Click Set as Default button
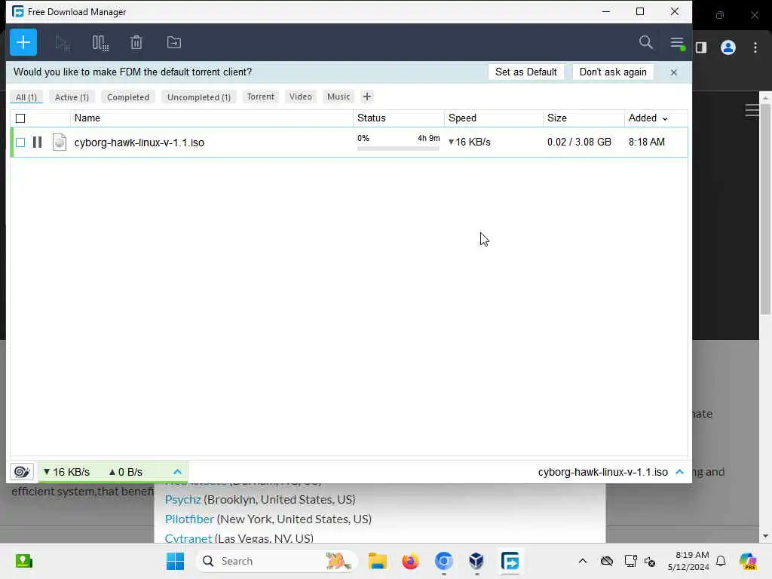 [x=525, y=72]
